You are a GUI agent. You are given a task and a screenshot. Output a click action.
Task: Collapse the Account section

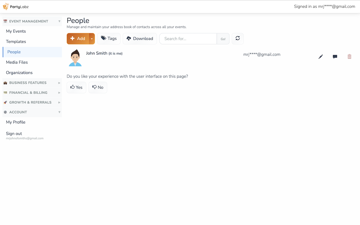(32, 112)
